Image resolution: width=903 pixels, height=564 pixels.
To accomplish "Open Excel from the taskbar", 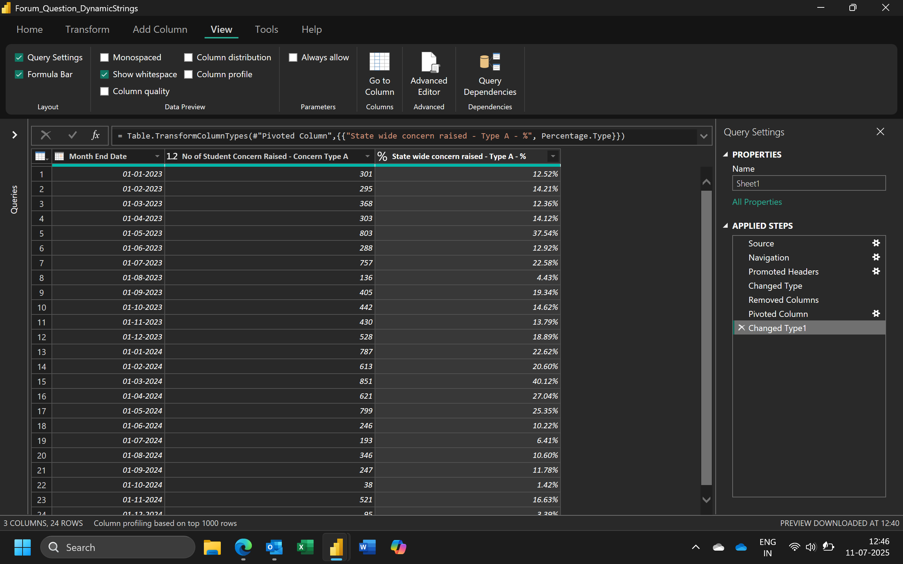I will (x=305, y=547).
